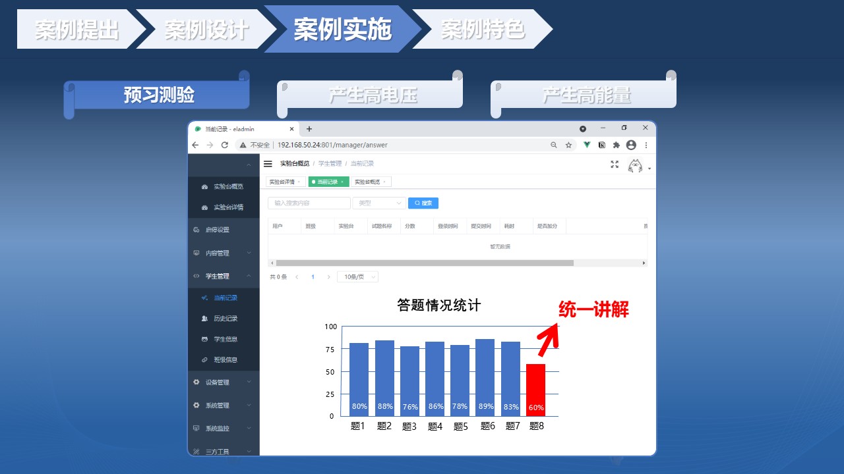This screenshot has height=474, width=844.
Task: Click the browser reload icon
Action: (x=225, y=145)
